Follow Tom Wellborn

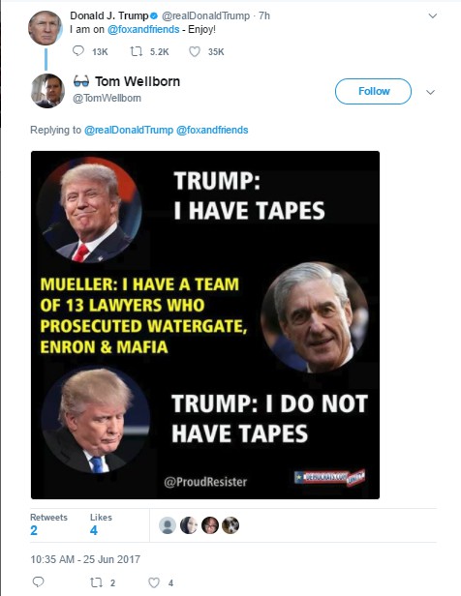[x=373, y=91]
